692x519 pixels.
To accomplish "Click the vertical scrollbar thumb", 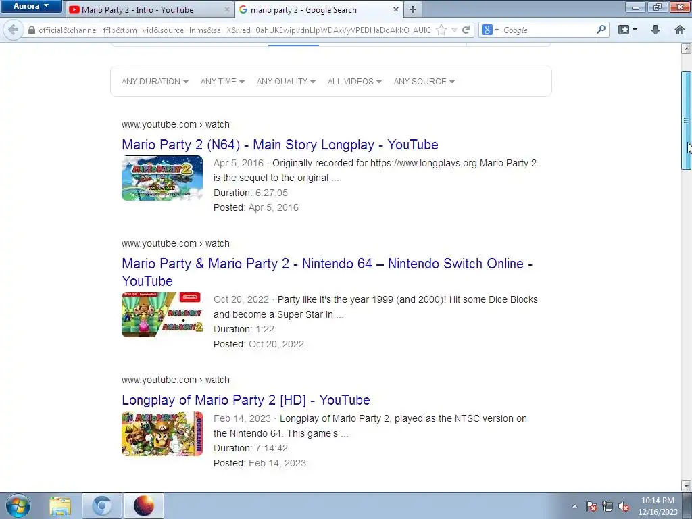I will [686, 120].
